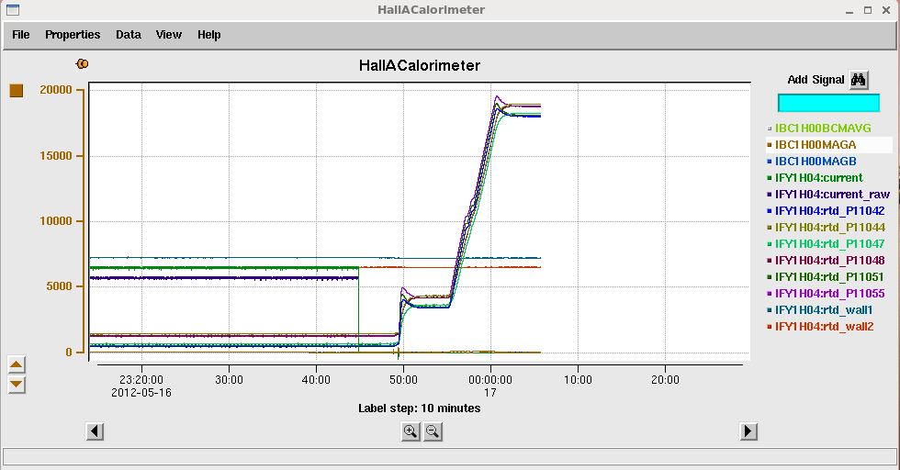Open the Data menu
900x470 pixels.
coord(128,35)
